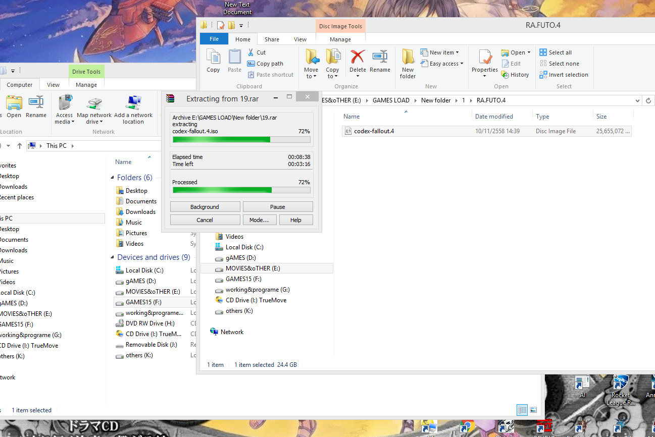Screen dimensions: 655x437
Task: Click the Edit command in the Open group
Action: pyautogui.click(x=511, y=64)
